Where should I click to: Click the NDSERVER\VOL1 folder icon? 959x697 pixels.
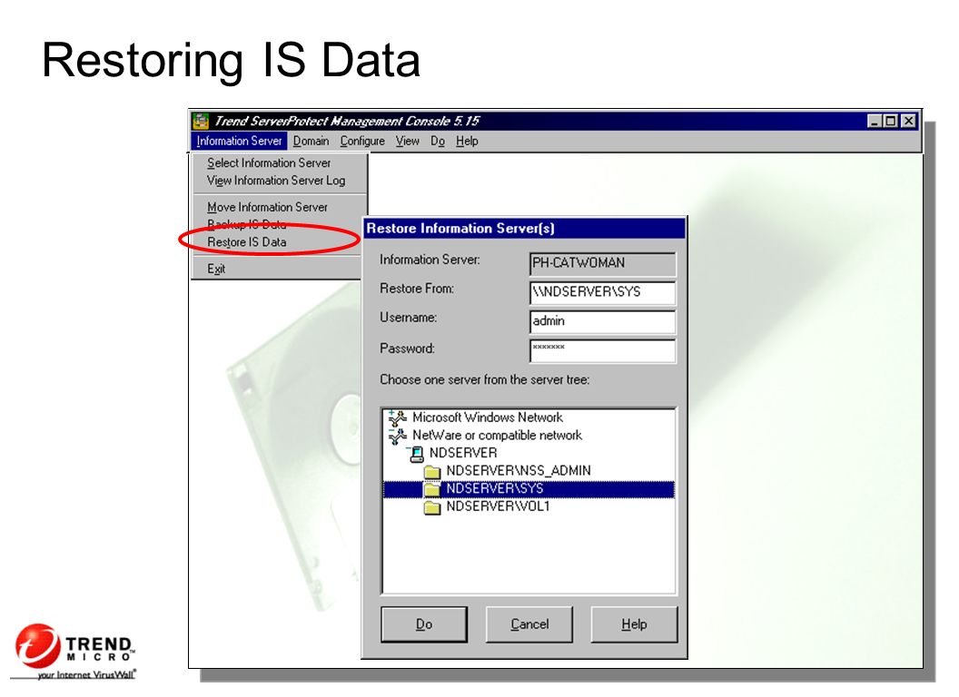pos(432,506)
